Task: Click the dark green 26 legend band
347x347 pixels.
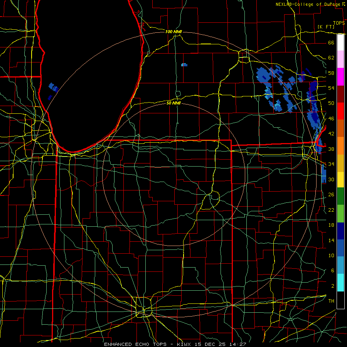Action: pyautogui.click(x=340, y=196)
